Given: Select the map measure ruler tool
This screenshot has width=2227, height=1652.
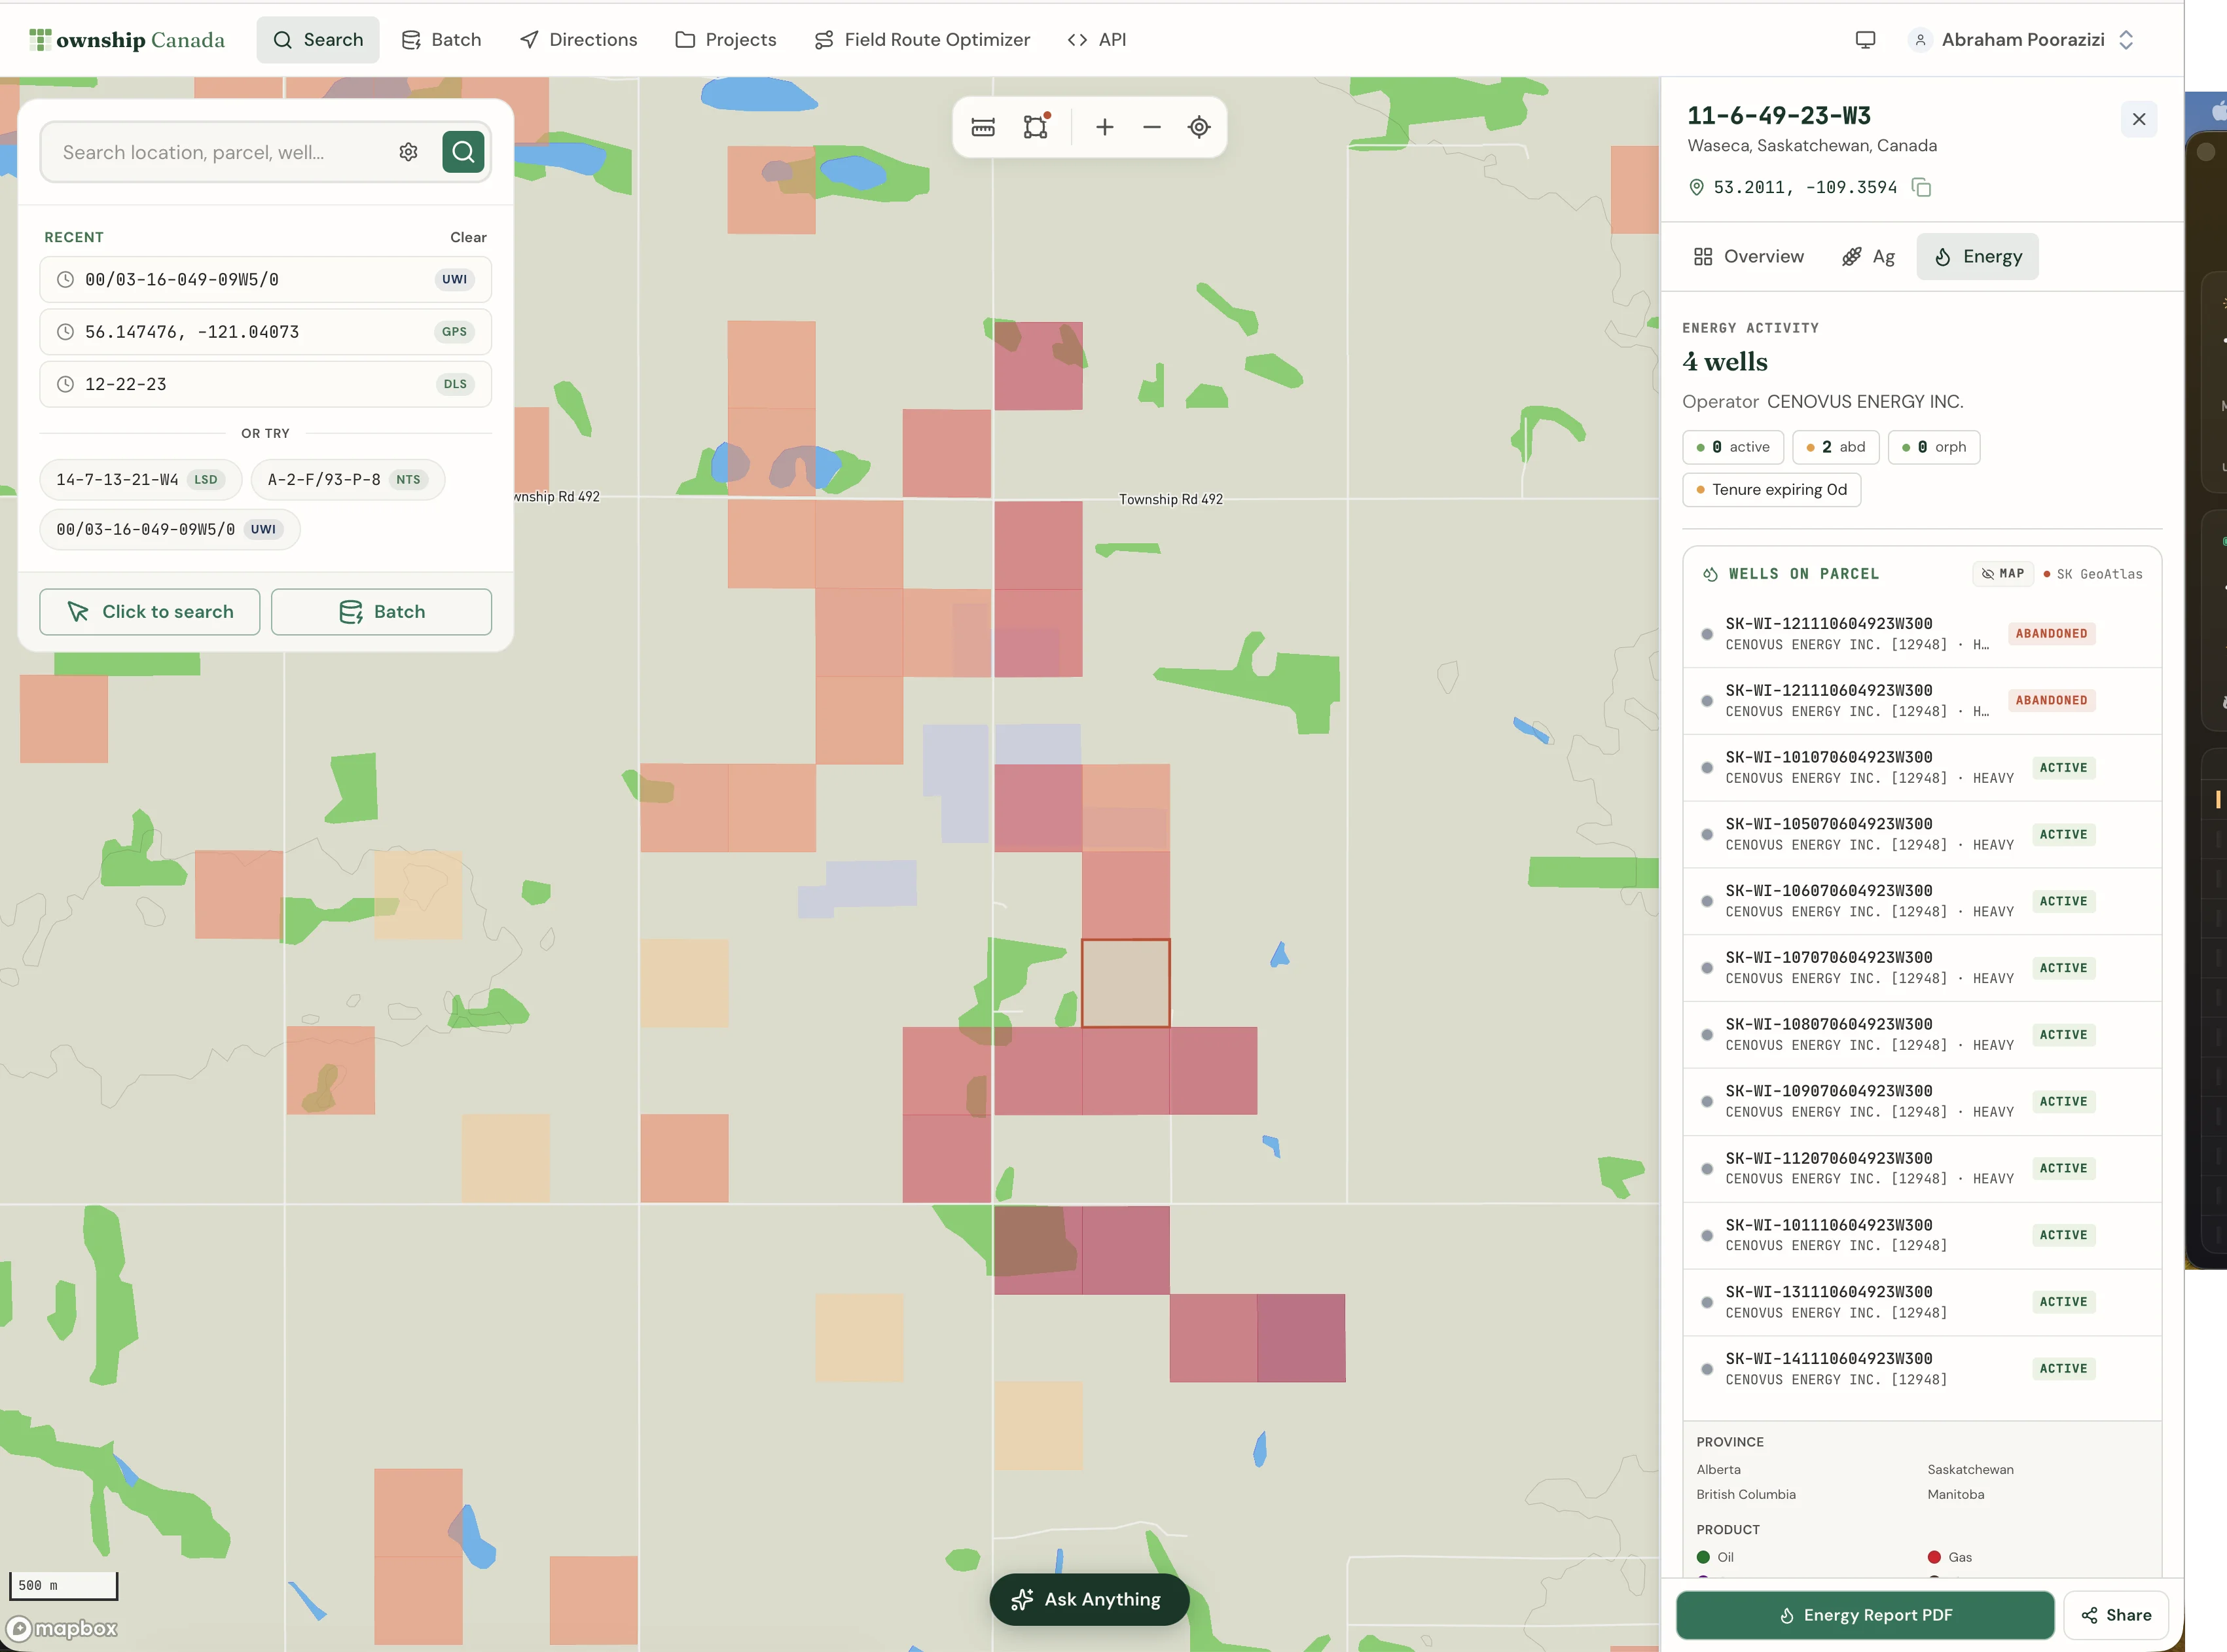Looking at the screenshot, I should [x=983, y=127].
